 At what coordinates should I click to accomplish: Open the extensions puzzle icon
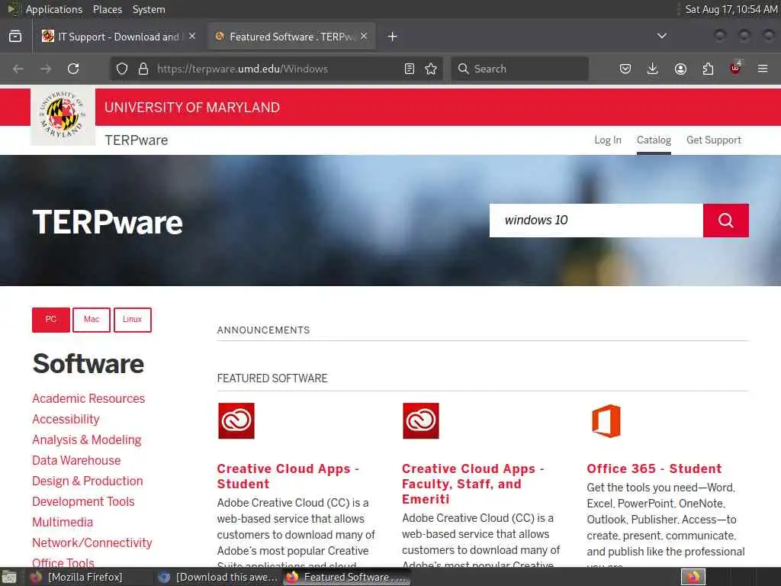tap(708, 69)
